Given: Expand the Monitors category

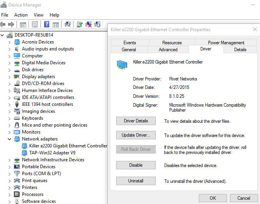Looking at the screenshot, I should pyautogui.click(x=9, y=132).
